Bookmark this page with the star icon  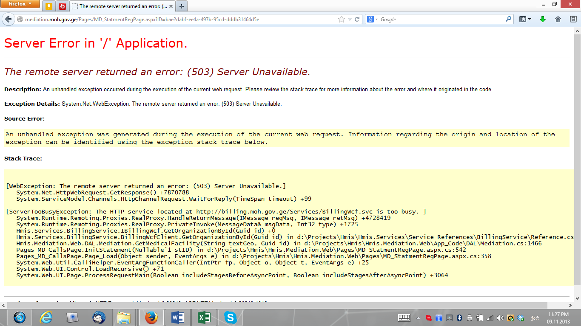point(341,19)
